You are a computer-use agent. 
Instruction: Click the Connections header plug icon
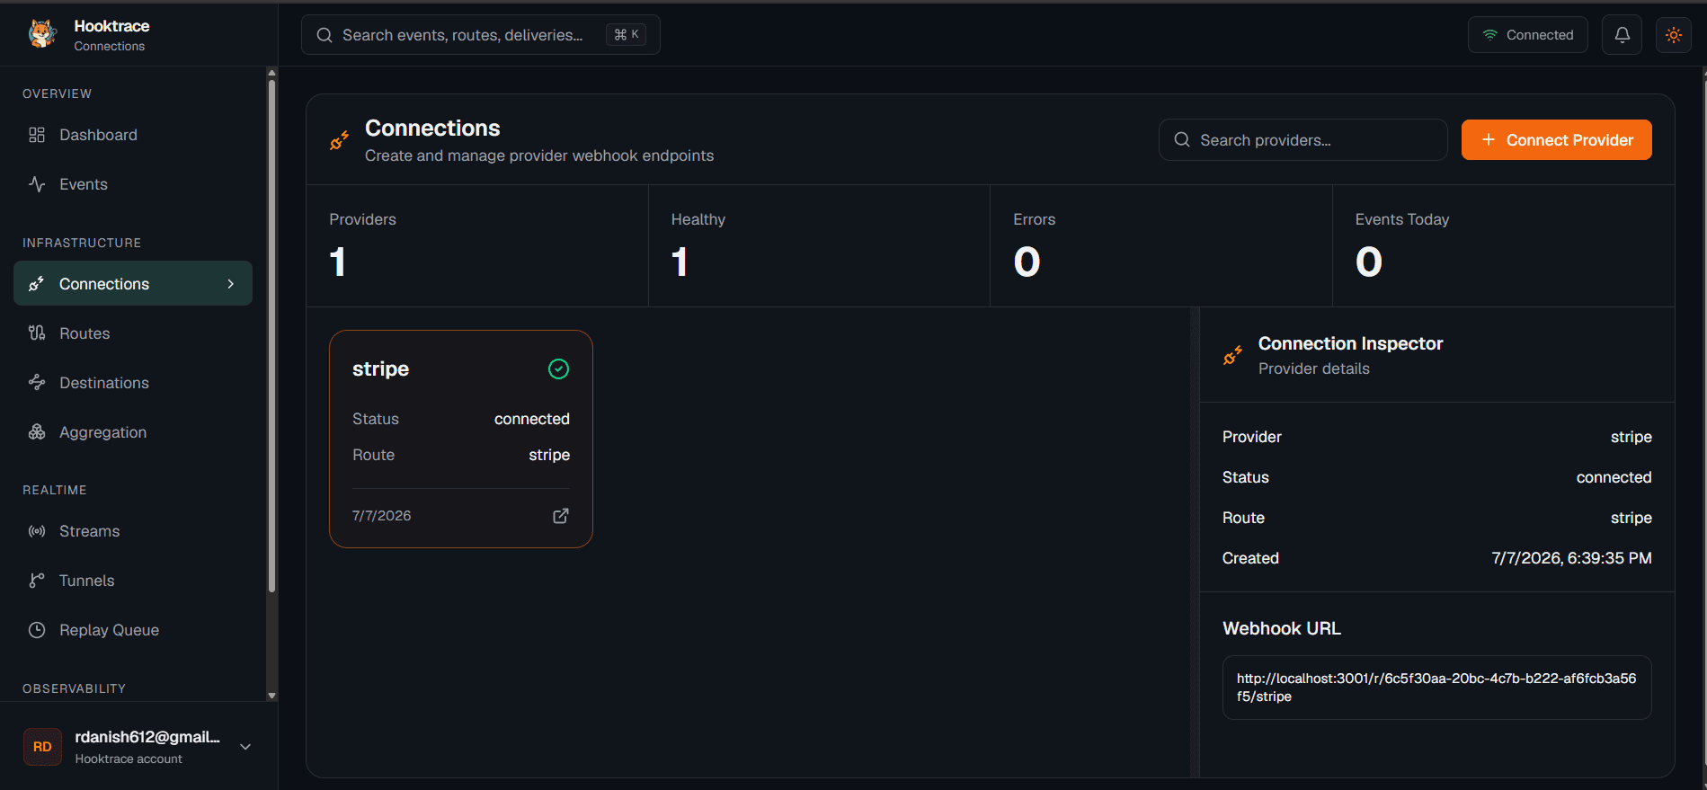pos(339,141)
